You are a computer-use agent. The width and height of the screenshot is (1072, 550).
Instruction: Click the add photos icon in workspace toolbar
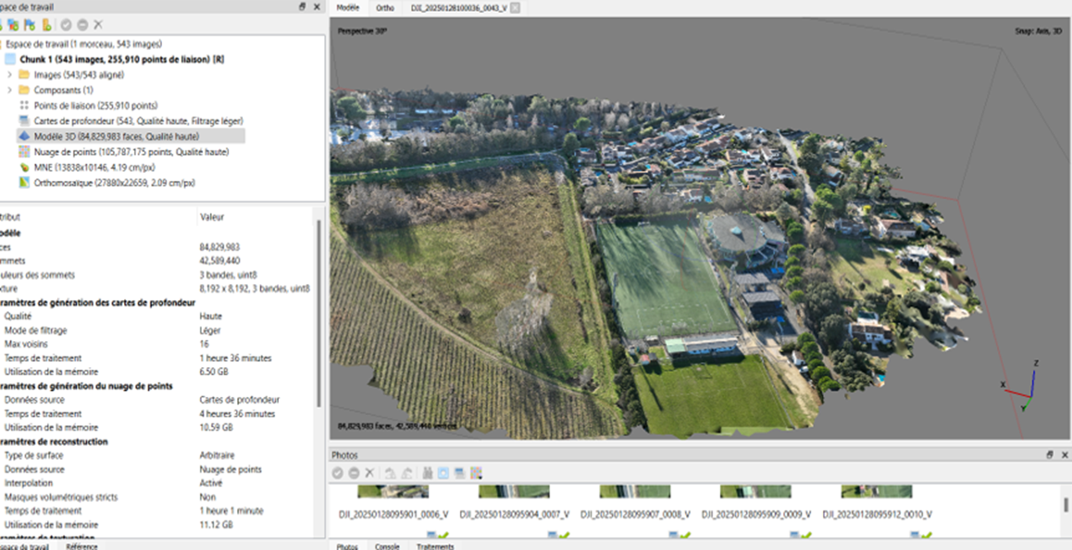(14, 24)
